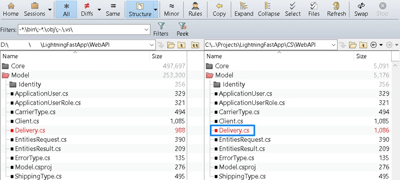The height and width of the screenshot is (180, 400).
Task: Toggle Minor differences display
Action: [x=171, y=9]
